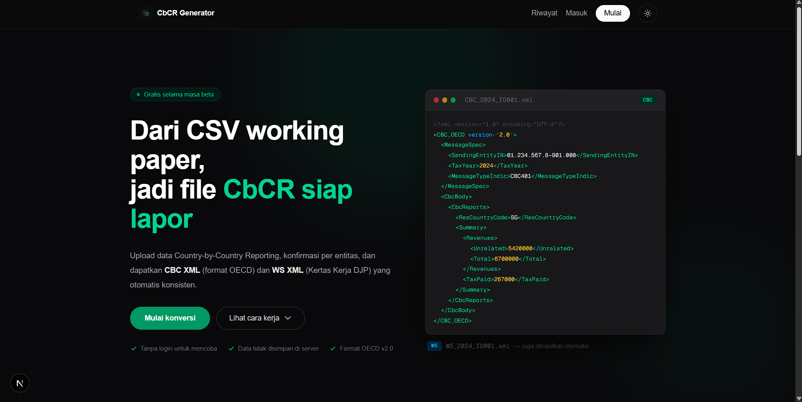Click checkmark beside Format OECD v2.0
The width and height of the screenshot is (802, 402).
point(333,349)
